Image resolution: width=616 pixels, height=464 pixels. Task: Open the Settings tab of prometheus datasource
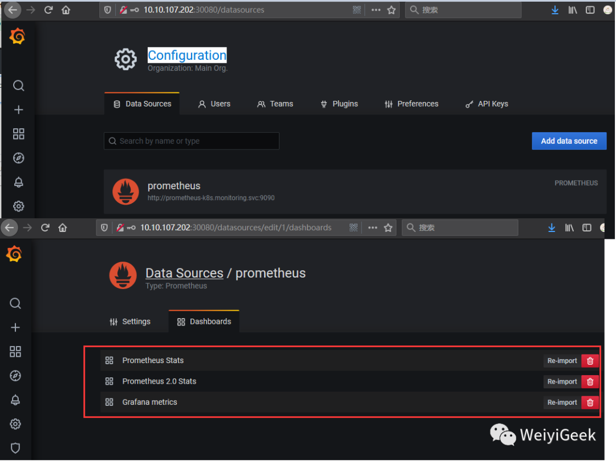(x=130, y=321)
